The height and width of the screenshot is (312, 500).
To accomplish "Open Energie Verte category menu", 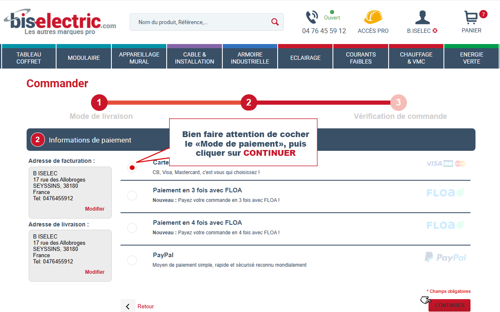I will pyautogui.click(x=471, y=58).
